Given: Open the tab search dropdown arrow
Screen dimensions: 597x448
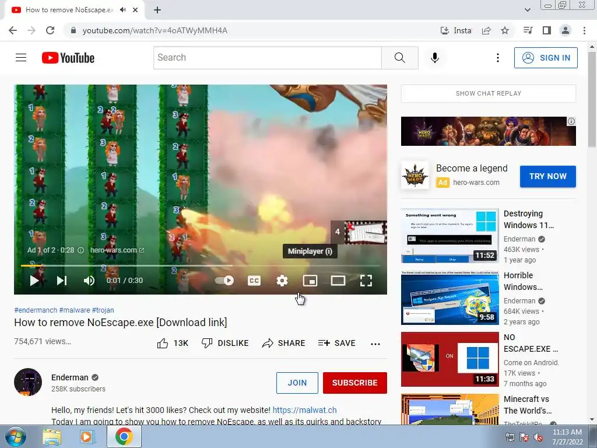Looking at the screenshot, I should click(x=527, y=10).
